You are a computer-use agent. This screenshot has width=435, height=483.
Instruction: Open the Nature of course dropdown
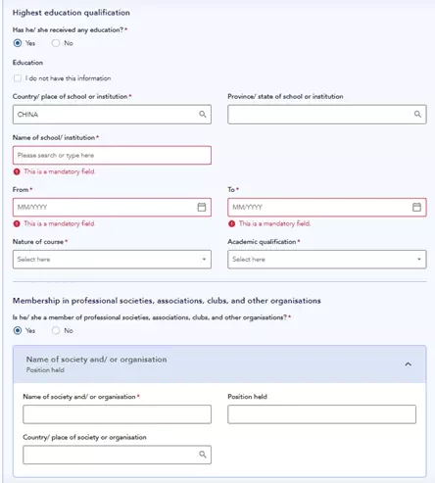pyautogui.click(x=112, y=260)
